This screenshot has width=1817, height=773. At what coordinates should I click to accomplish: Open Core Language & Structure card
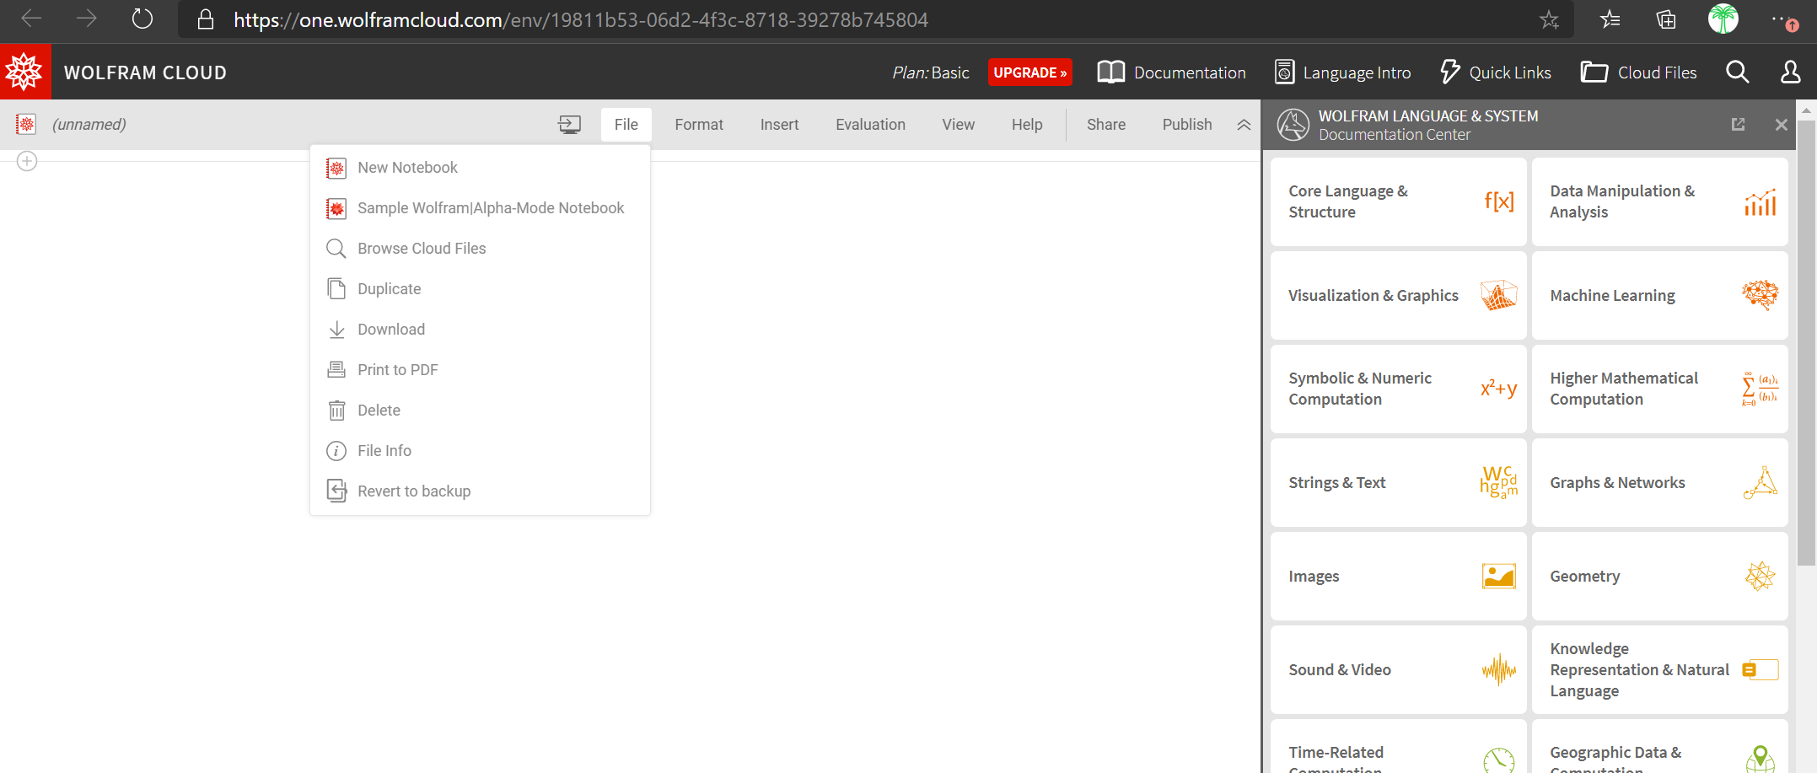(x=1398, y=201)
